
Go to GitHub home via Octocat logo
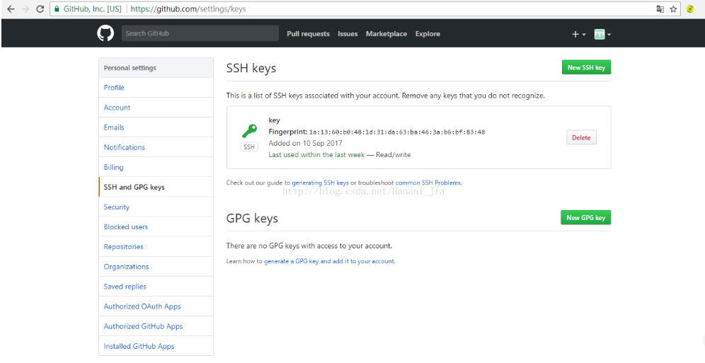[x=105, y=34]
